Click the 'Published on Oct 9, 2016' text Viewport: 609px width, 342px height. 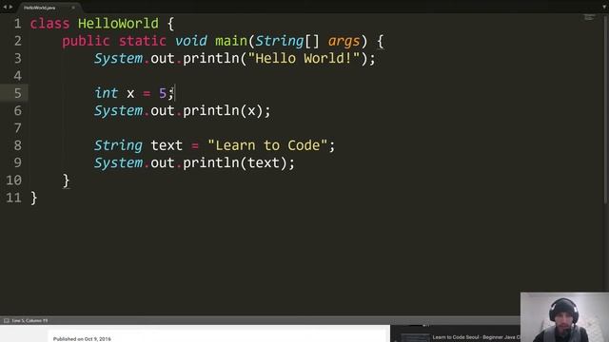tap(82, 339)
